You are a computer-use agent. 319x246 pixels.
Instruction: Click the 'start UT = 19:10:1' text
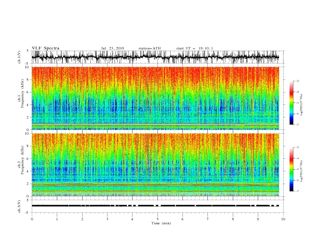coord(195,48)
